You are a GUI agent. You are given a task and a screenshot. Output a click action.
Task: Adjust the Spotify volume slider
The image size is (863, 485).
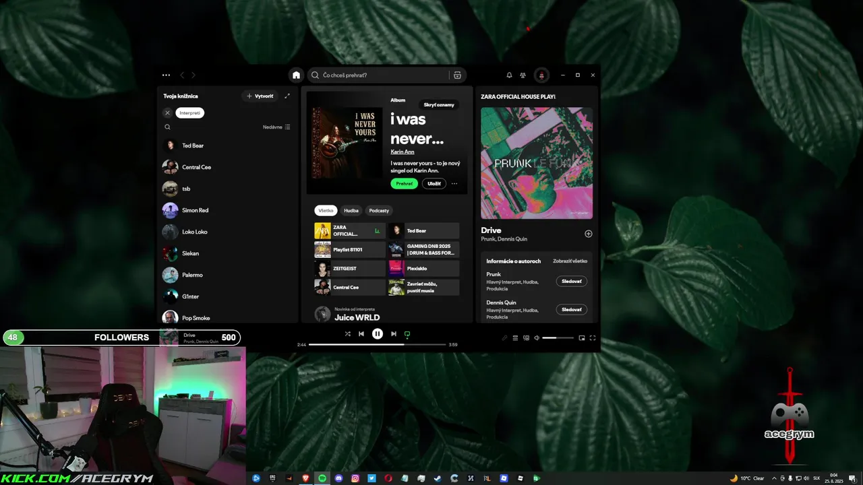click(x=558, y=338)
